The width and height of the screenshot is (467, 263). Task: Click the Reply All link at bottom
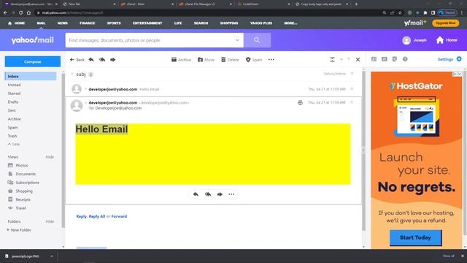point(97,216)
